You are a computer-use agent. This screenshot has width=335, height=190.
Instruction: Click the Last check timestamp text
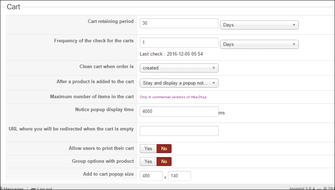[171, 54]
